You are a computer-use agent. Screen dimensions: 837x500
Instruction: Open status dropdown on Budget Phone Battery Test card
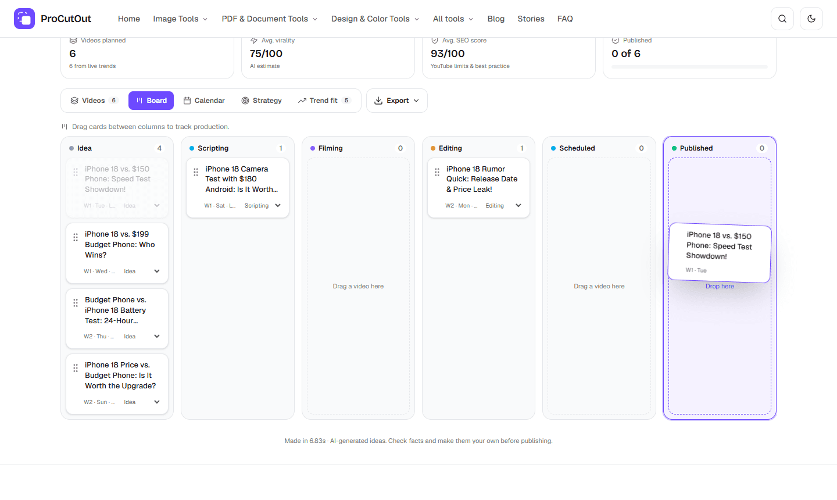142,337
